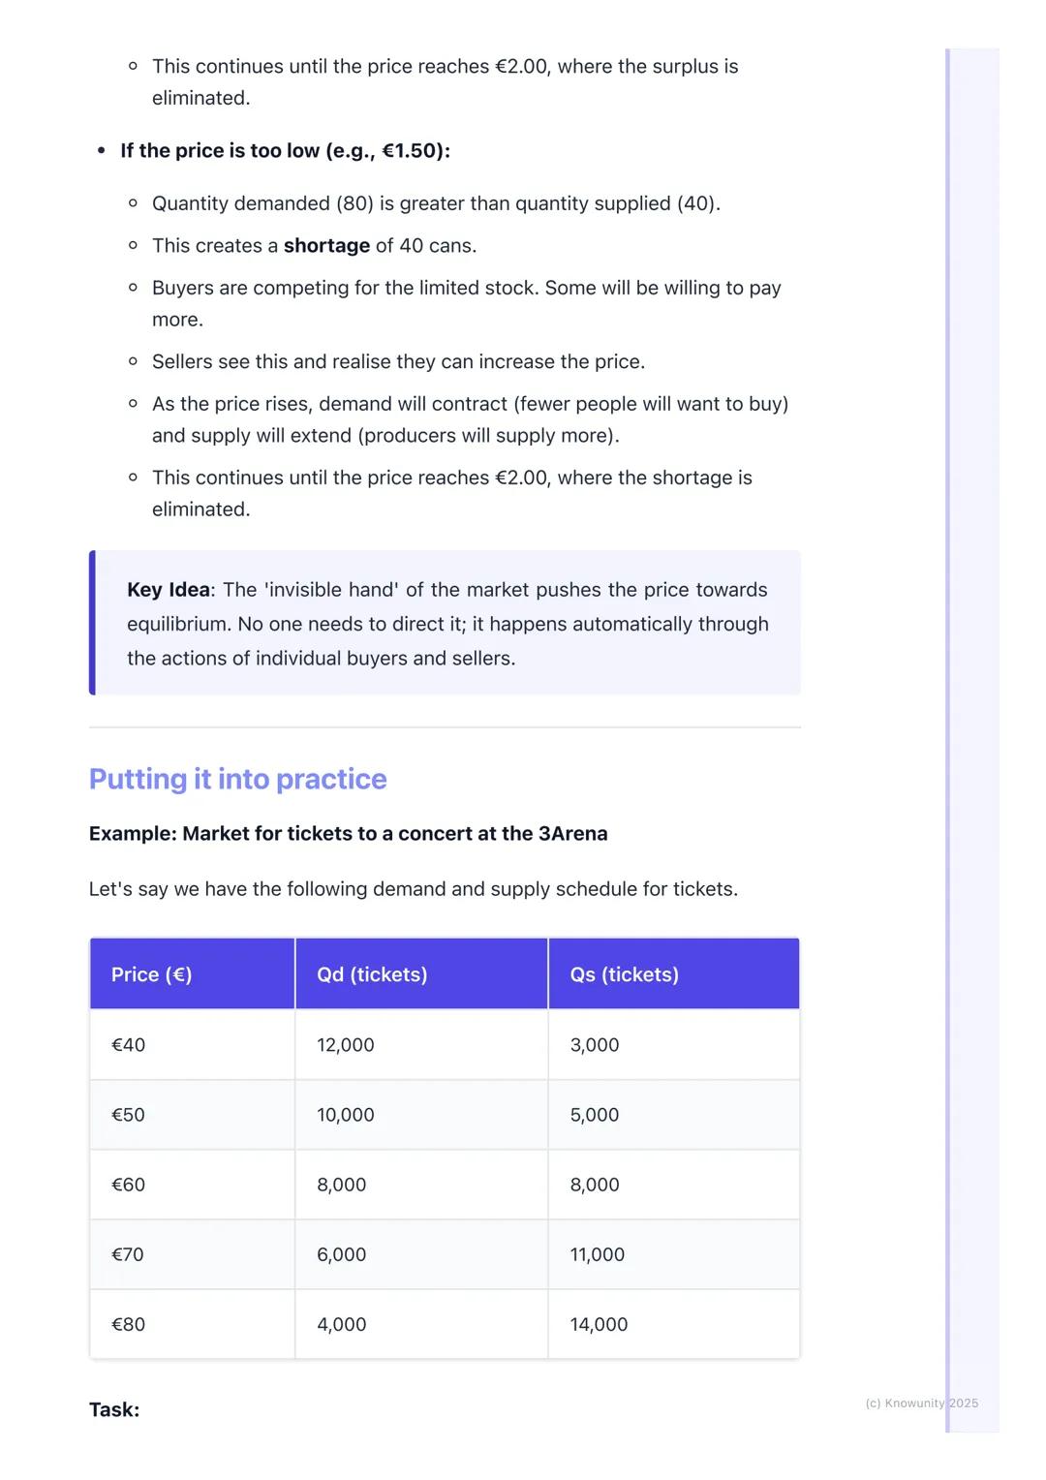Click the Knowunity 2025 copyright text
The height and width of the screenshot is (1480, 1046).
(x=921, y=1403)
